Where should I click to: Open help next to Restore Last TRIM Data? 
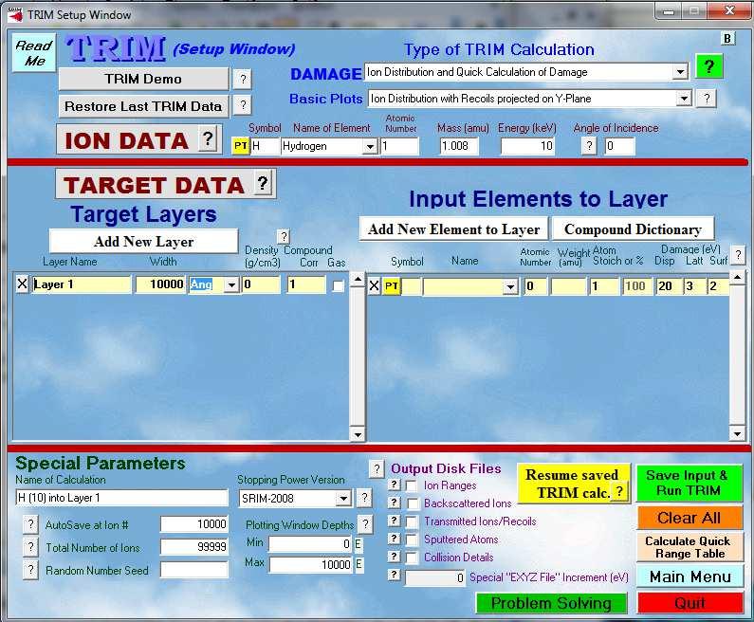pyautogui.click(x=243, y=105)
